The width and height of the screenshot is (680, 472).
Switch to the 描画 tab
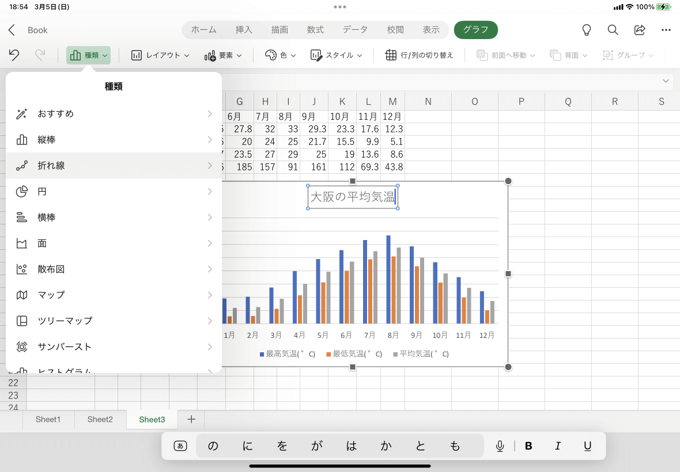pos(279,30)
